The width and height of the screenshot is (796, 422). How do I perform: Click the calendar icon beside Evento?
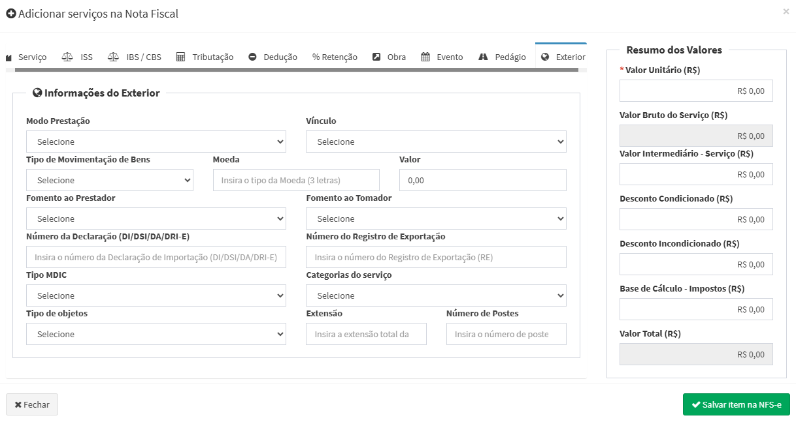pos(425,57)
